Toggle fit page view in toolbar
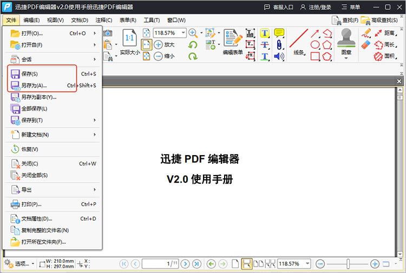Image resolution: width=406 pixels, height=273 pixels. point(147,33)
